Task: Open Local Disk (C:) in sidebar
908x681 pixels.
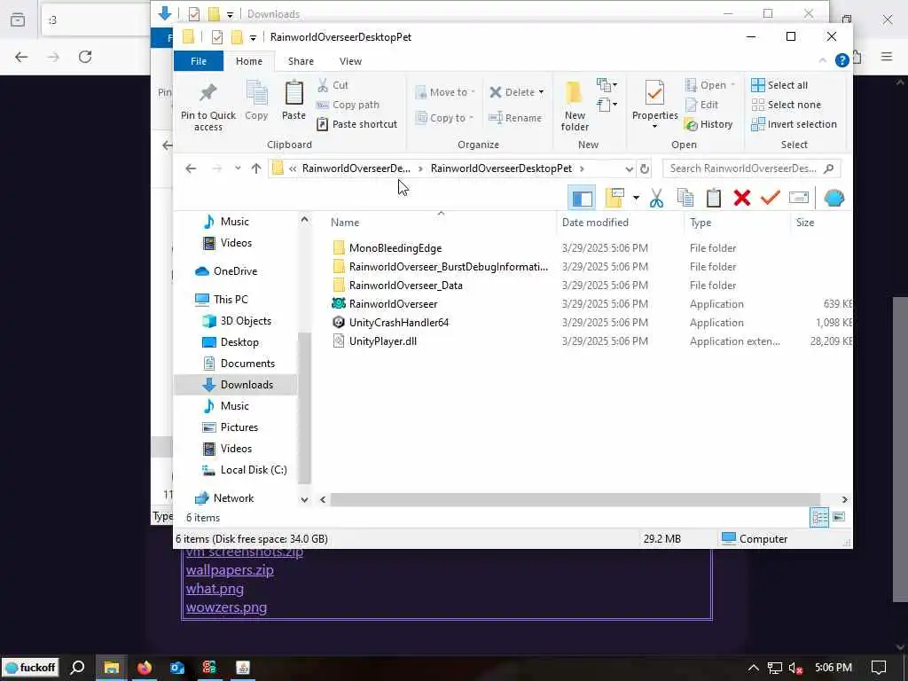Action: [x=253, y=470]
